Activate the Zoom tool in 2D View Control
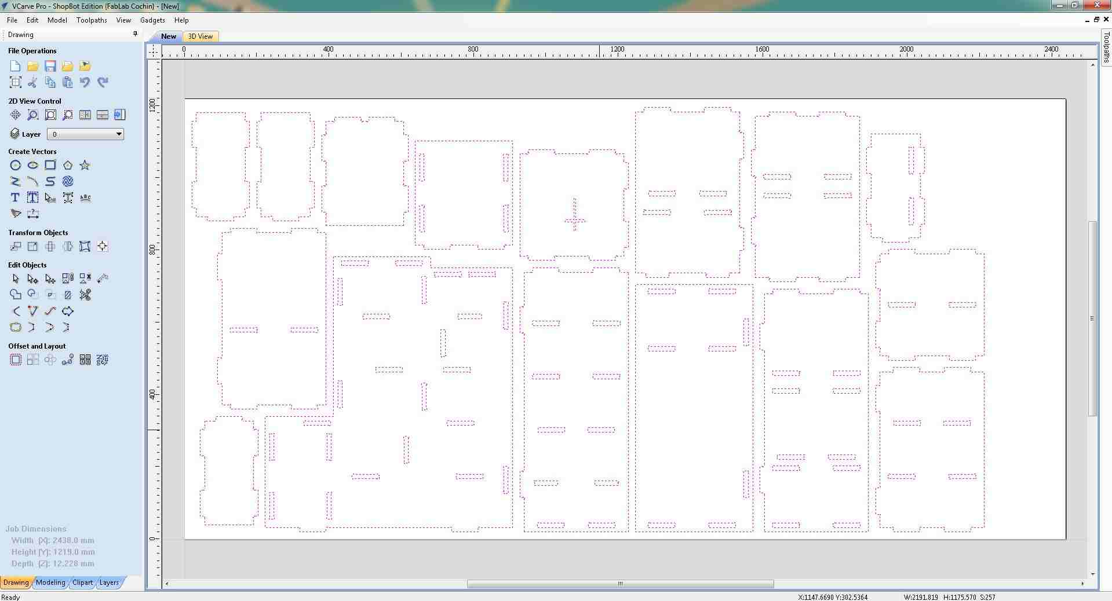 click(x=33, y=115)
